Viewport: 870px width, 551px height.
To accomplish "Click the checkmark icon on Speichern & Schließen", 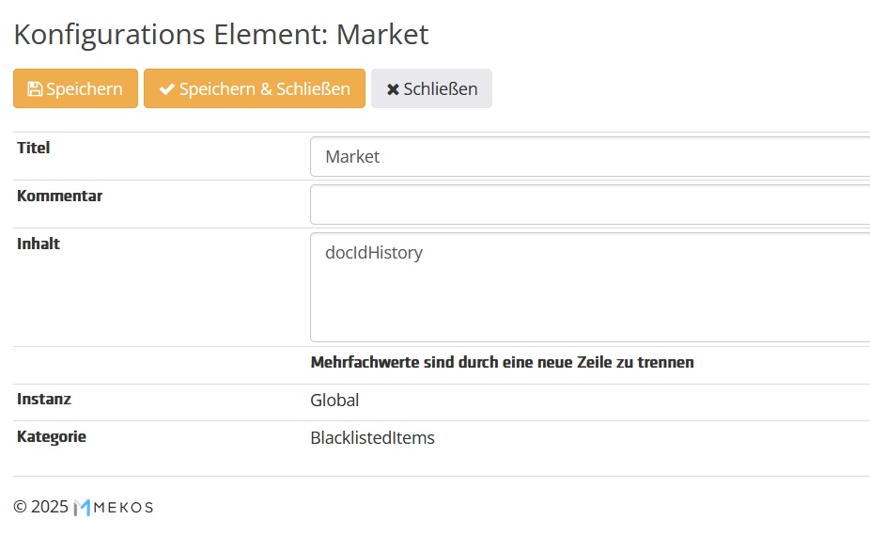I will coord(166,88).
